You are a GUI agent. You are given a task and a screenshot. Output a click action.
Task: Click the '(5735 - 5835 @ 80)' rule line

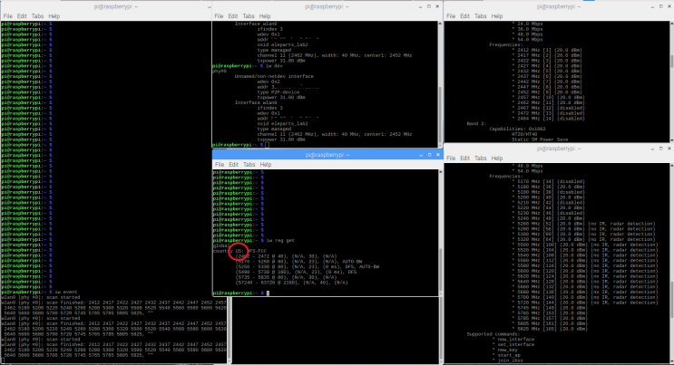(287, 277)
